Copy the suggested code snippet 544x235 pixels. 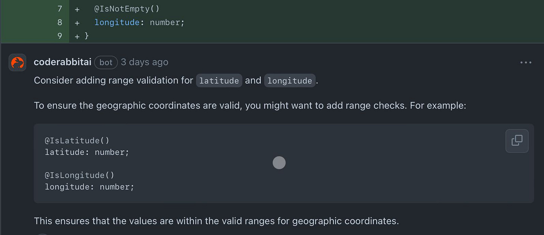[517, 141]
